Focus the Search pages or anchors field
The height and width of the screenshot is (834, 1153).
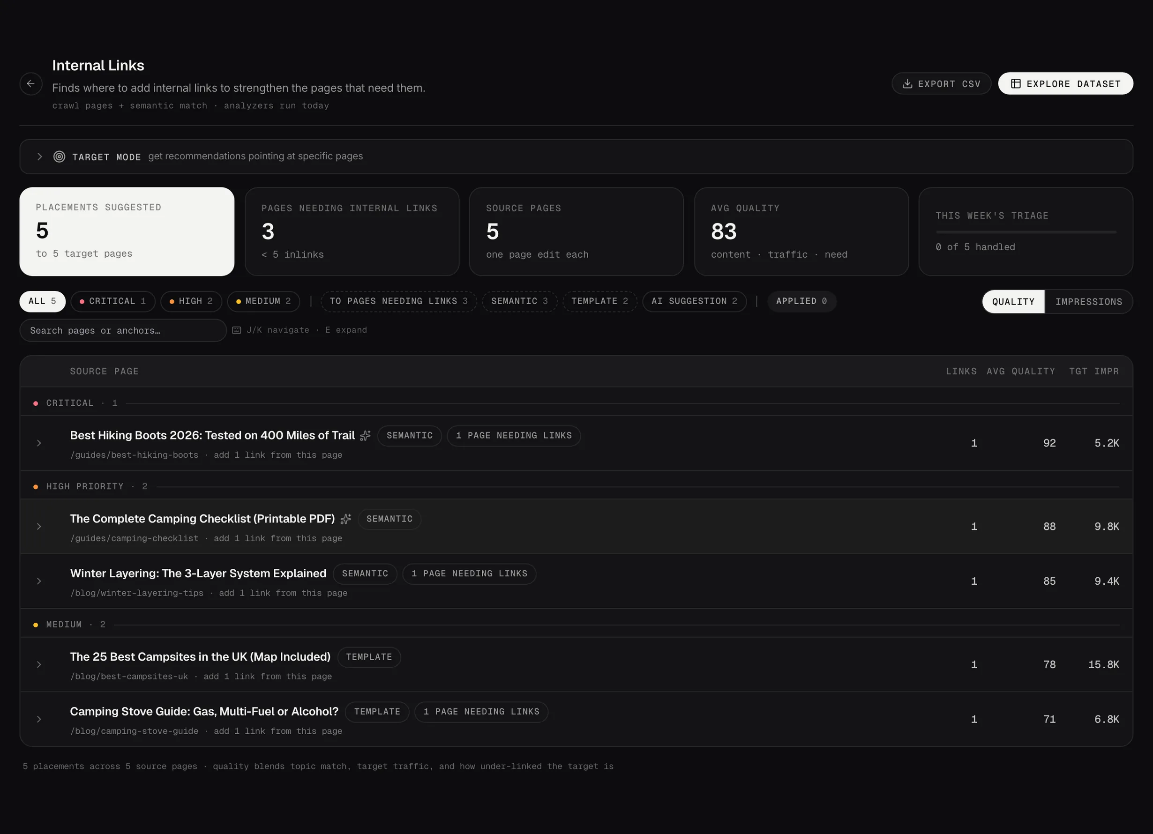coord(123,330)
